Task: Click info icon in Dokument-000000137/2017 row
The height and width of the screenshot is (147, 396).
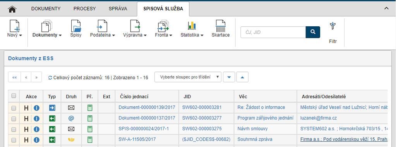Action: [x=37, y=118]
